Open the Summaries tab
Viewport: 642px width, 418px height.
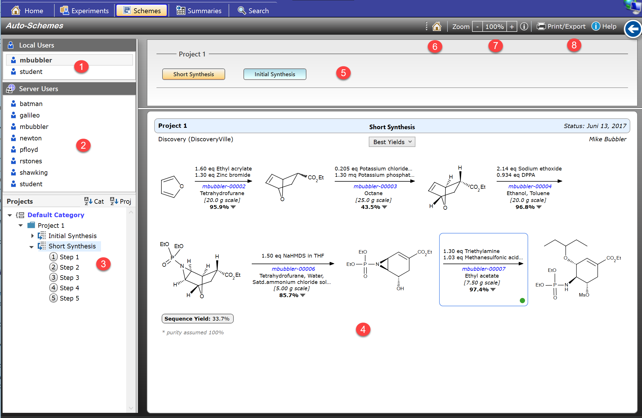[199, 11]
